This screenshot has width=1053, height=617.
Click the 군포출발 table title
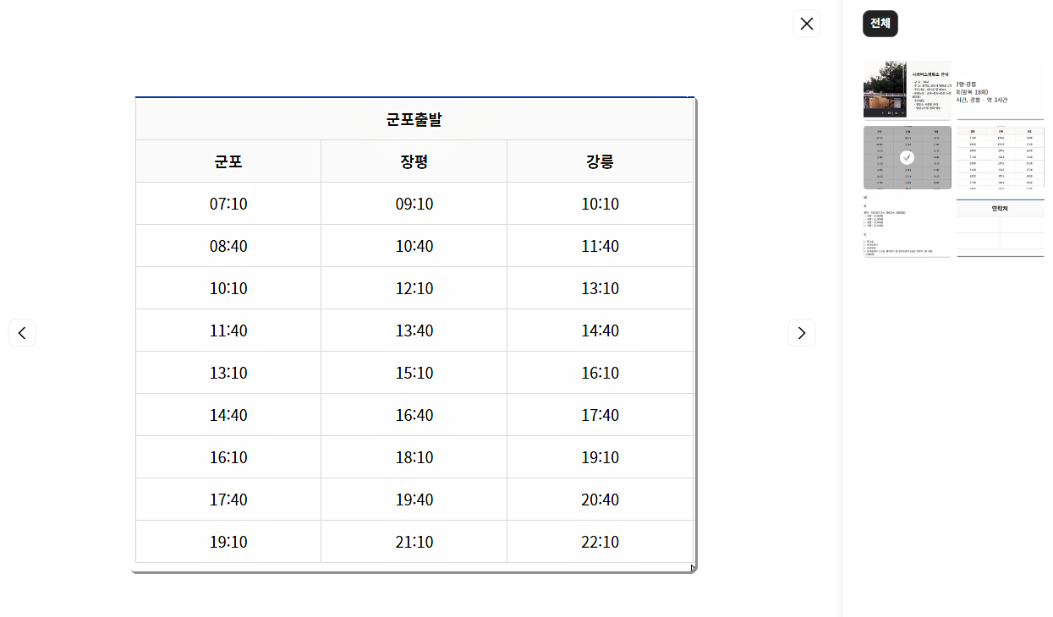[414, 119]
